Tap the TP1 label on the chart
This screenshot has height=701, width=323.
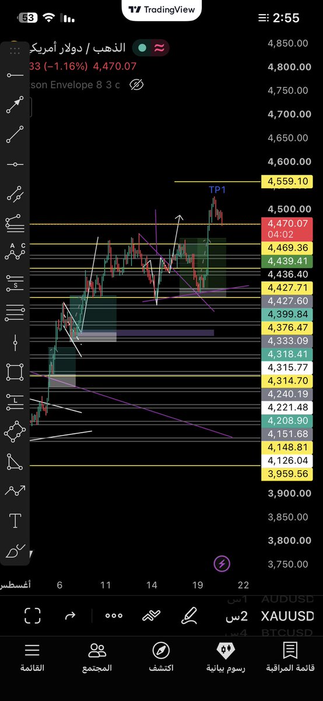pos(217,189)
